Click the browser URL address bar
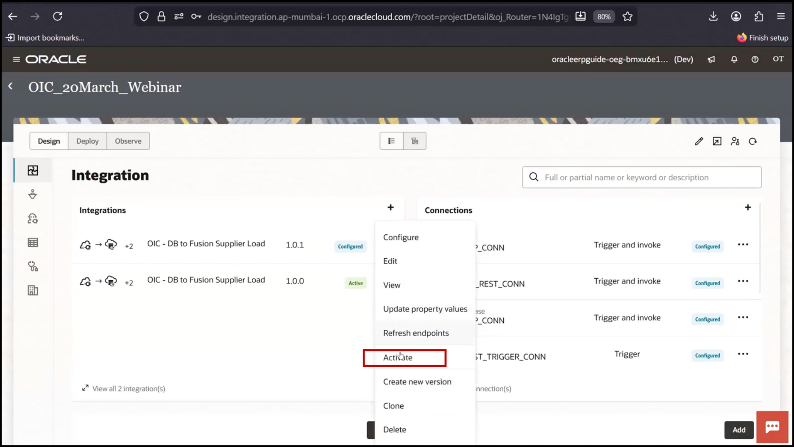The height and width of the screenshot is (447, 794). [x=387, y=17]
